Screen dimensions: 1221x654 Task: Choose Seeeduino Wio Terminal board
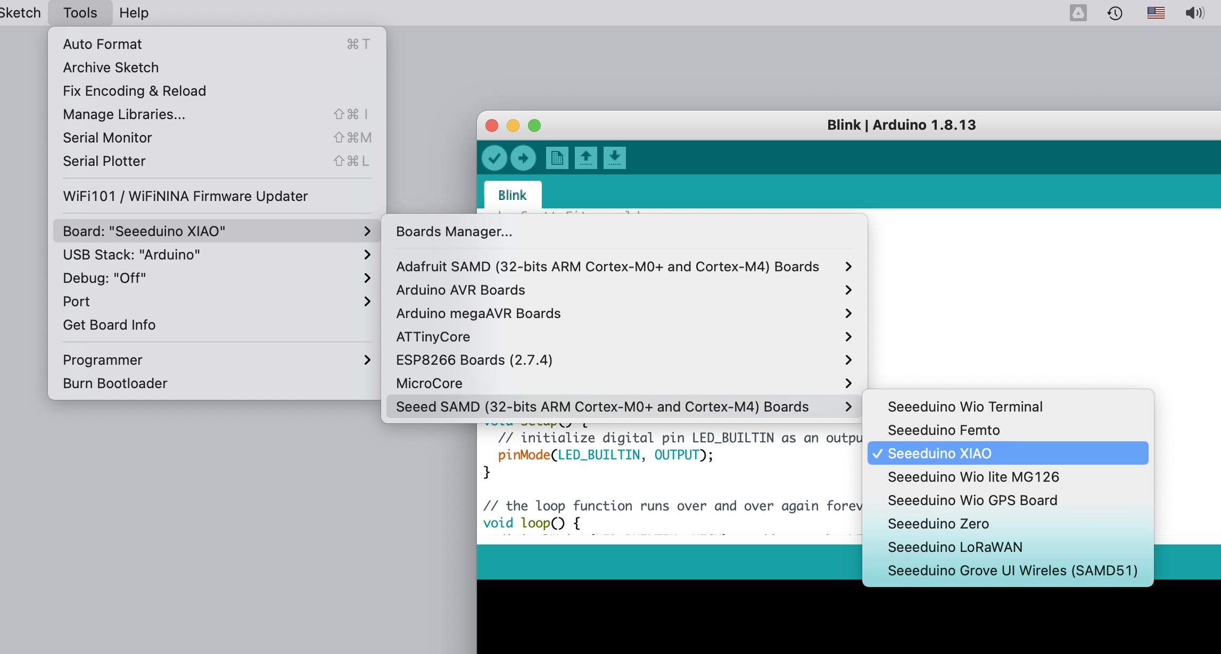pos(1008,406)
